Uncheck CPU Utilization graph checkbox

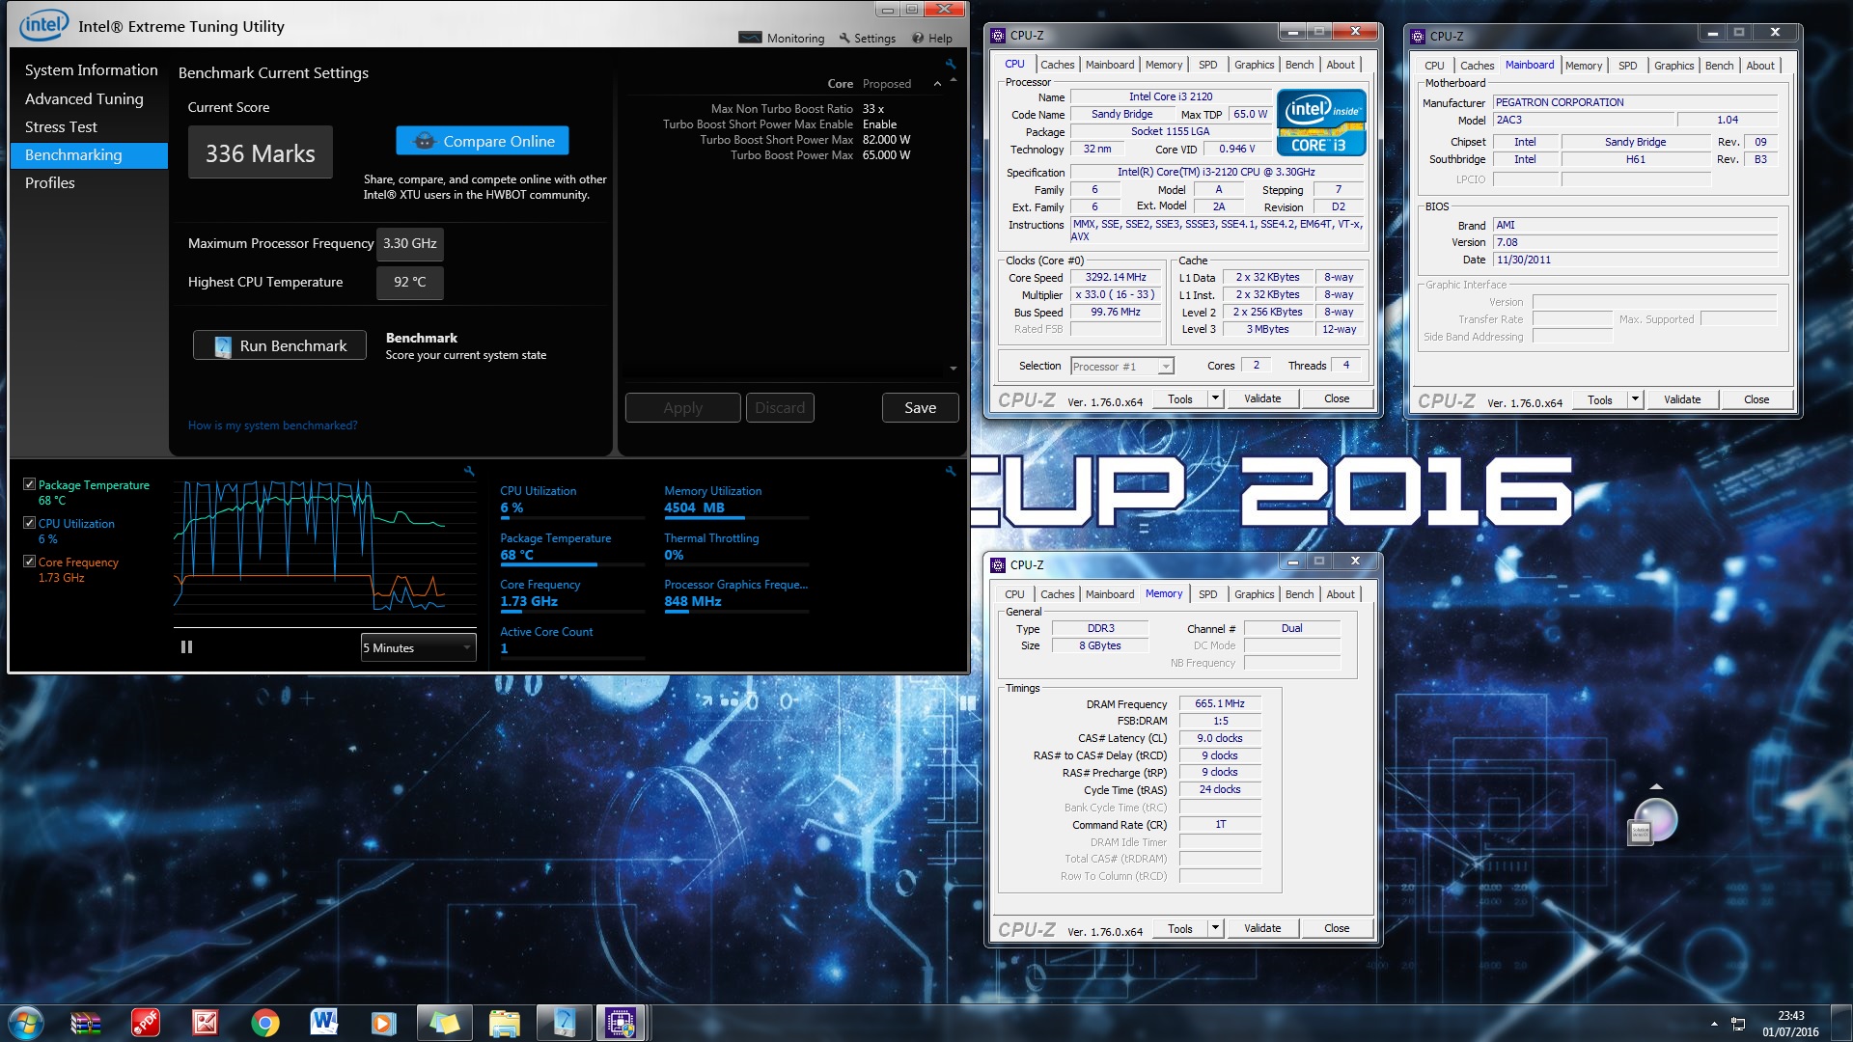pyautogui.click(x=29, y=523)
